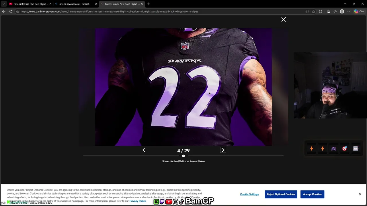Click the Kick logo in the stream banner
This screenshot has width=367, height=206.
[x=156, y=202]
